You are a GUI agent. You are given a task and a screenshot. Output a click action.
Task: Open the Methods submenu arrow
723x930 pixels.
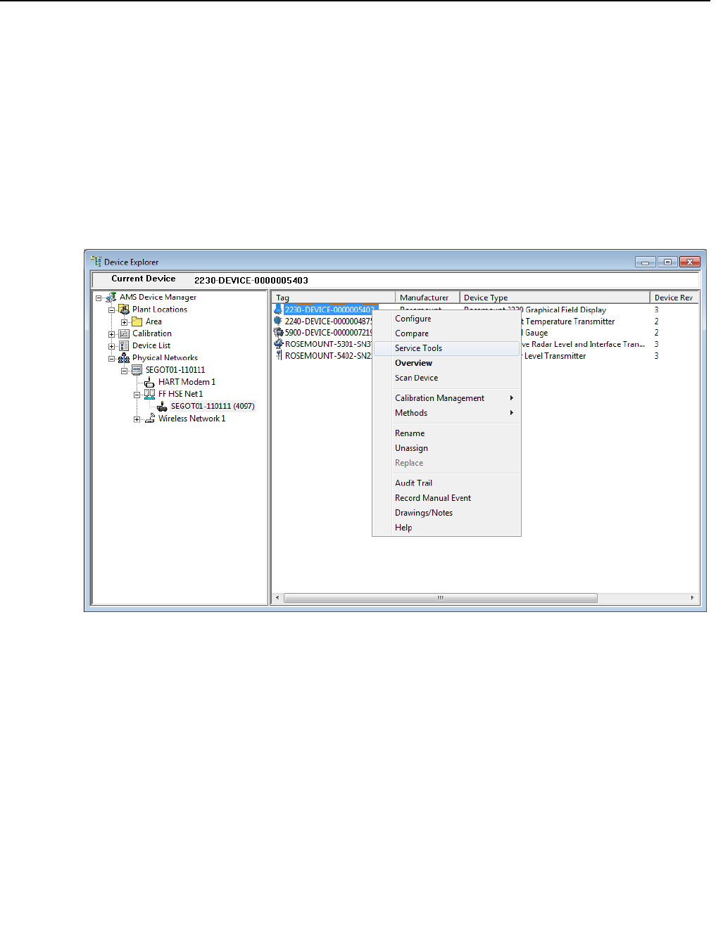[512, 413]
